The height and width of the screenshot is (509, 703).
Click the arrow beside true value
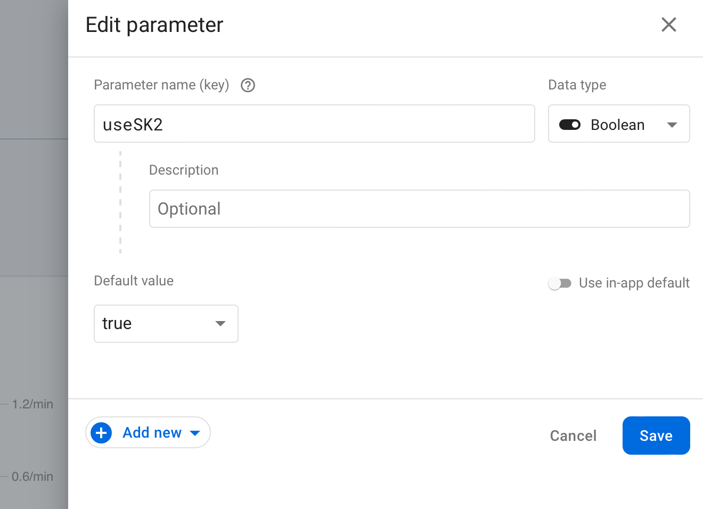point(220,324)
